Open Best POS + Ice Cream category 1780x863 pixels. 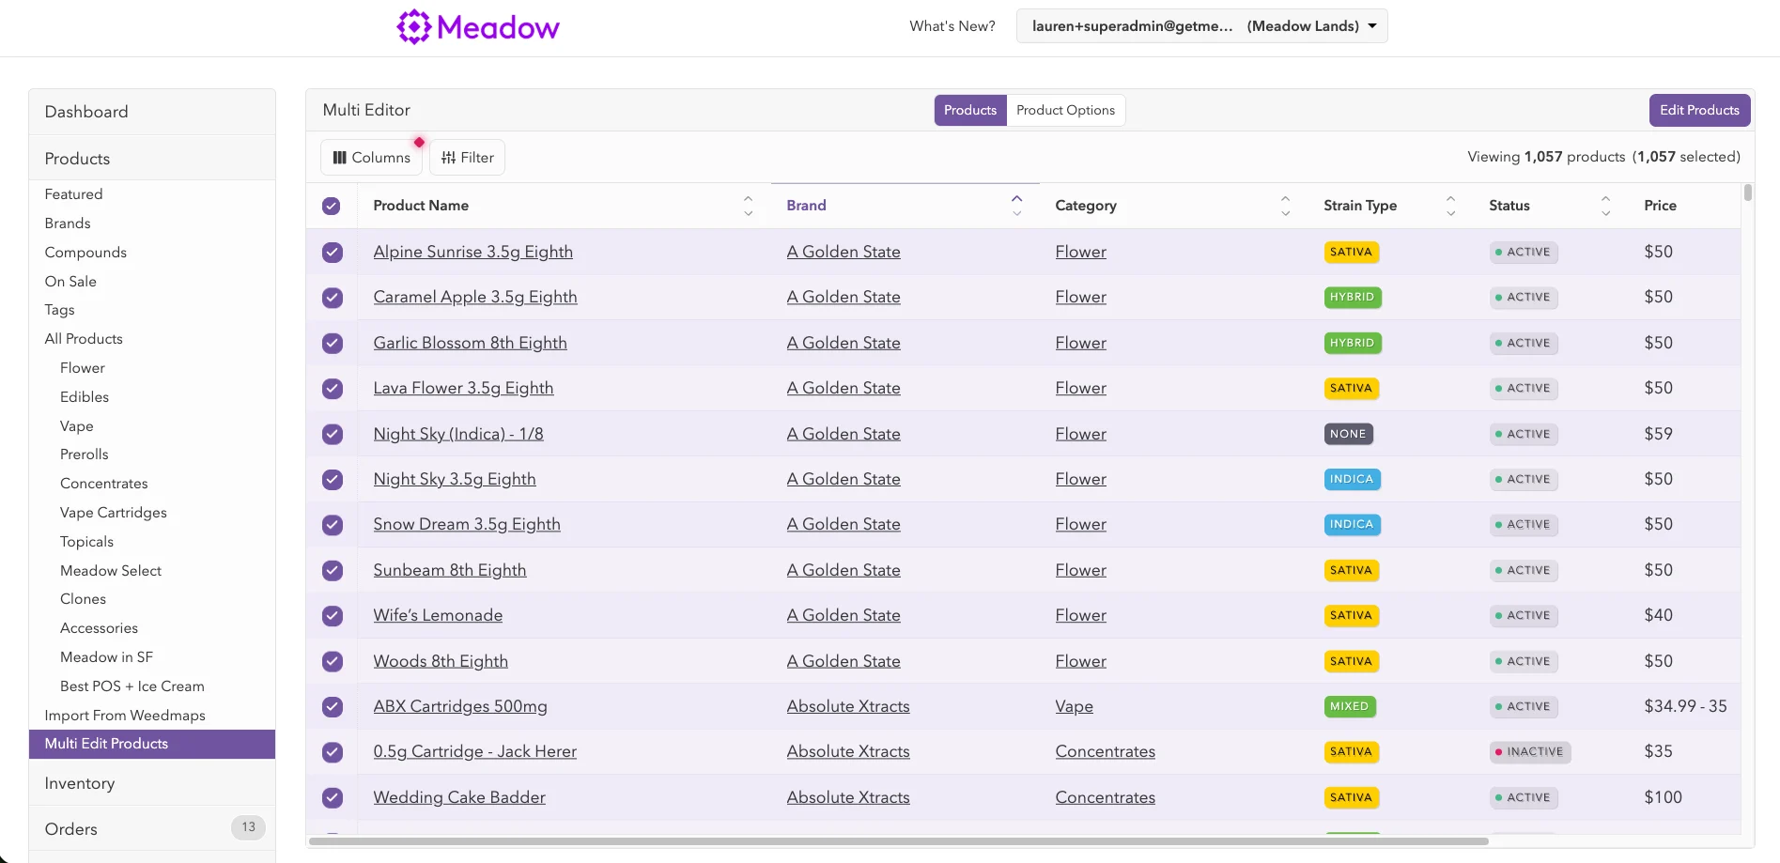(132, 686)
